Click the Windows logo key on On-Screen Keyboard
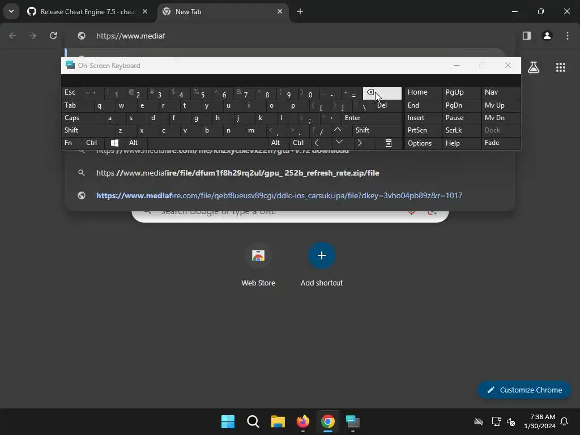Screen dimensions: 580x435 click(x=114, y=143)
